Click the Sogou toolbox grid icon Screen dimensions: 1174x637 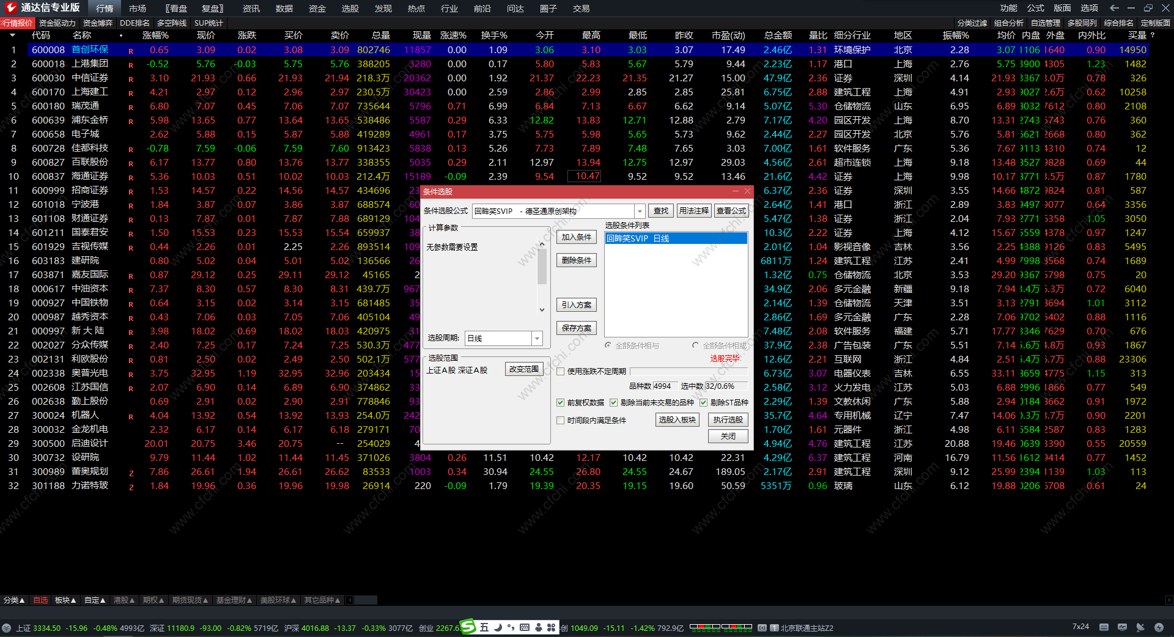tap(552, 627)
